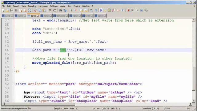Viewport: 197px width, 111px height.
Task: Toggle synchronized horizontal scrolling
Action: tap(86, 10)
